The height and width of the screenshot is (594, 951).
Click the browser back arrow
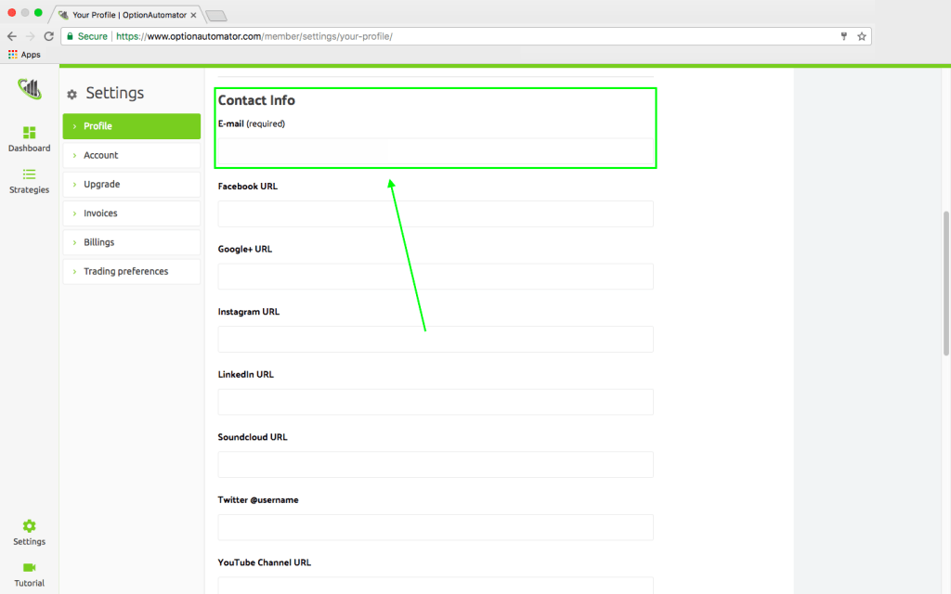pos(11,36)
